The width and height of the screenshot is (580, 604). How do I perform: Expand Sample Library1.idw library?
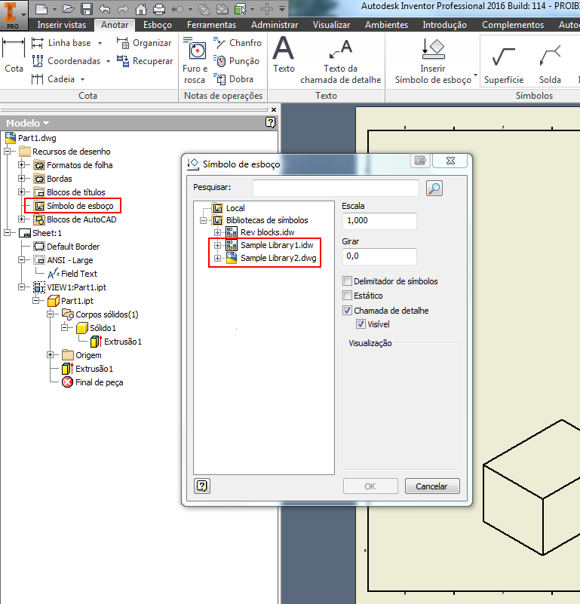coord(218,245)
